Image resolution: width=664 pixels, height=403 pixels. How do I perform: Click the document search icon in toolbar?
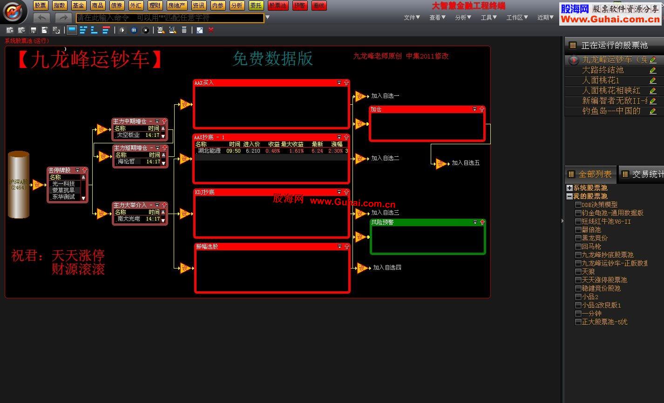tap(172, 30)
